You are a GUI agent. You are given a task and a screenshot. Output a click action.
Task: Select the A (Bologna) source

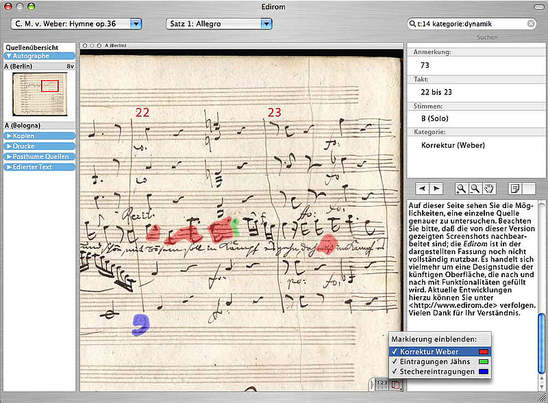25,126
